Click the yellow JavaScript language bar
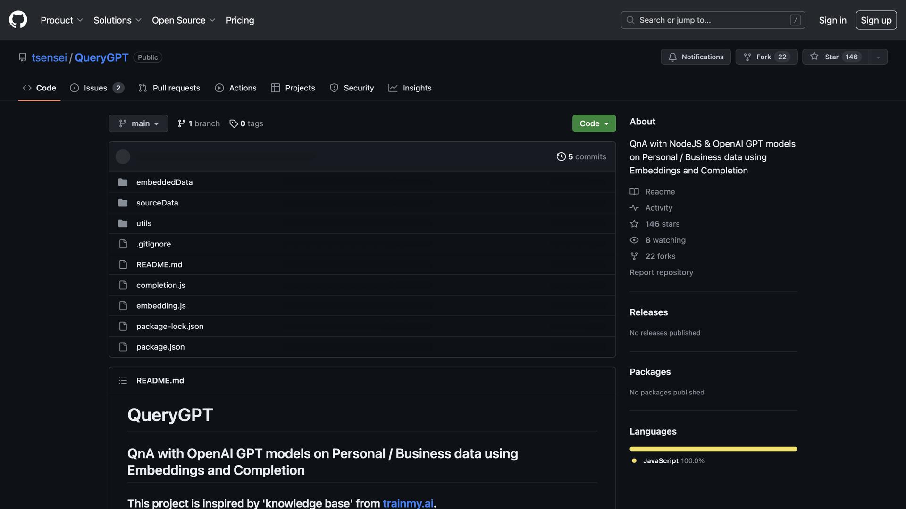Viewport: 906px width, 509px height. tap(713, 449)
